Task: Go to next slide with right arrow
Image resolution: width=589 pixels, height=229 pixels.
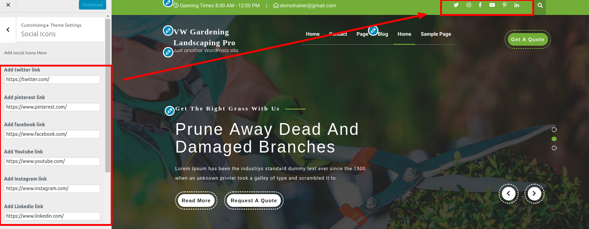Action: [534, 194]
